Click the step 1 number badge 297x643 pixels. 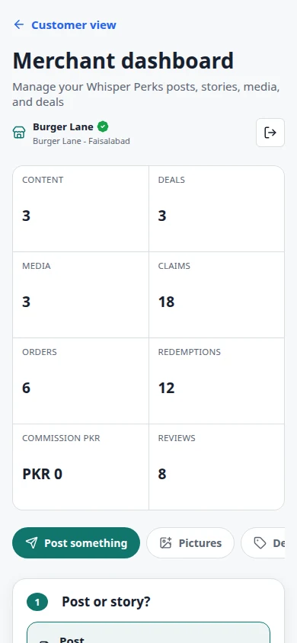[37, 602]
